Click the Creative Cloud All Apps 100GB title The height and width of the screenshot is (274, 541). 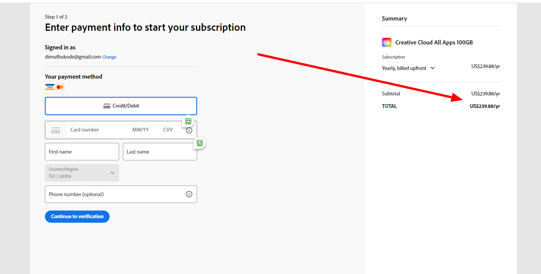[434, 43]
